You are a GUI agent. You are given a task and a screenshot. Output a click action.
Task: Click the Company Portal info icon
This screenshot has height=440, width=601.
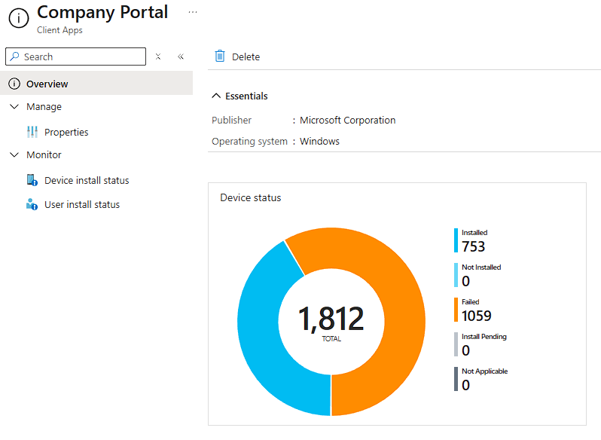pos(19,18)
